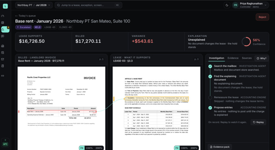Open the dashboard gauge icon in sidebar
The image size is (275, 150).
point(3,16)
